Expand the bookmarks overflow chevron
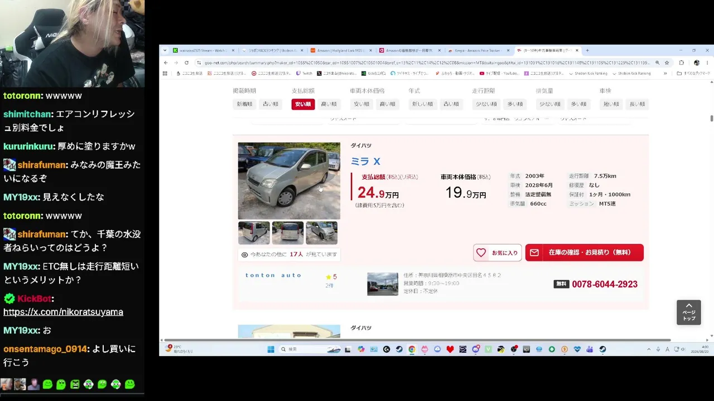714x401 pixels. [x=665, y=74]
